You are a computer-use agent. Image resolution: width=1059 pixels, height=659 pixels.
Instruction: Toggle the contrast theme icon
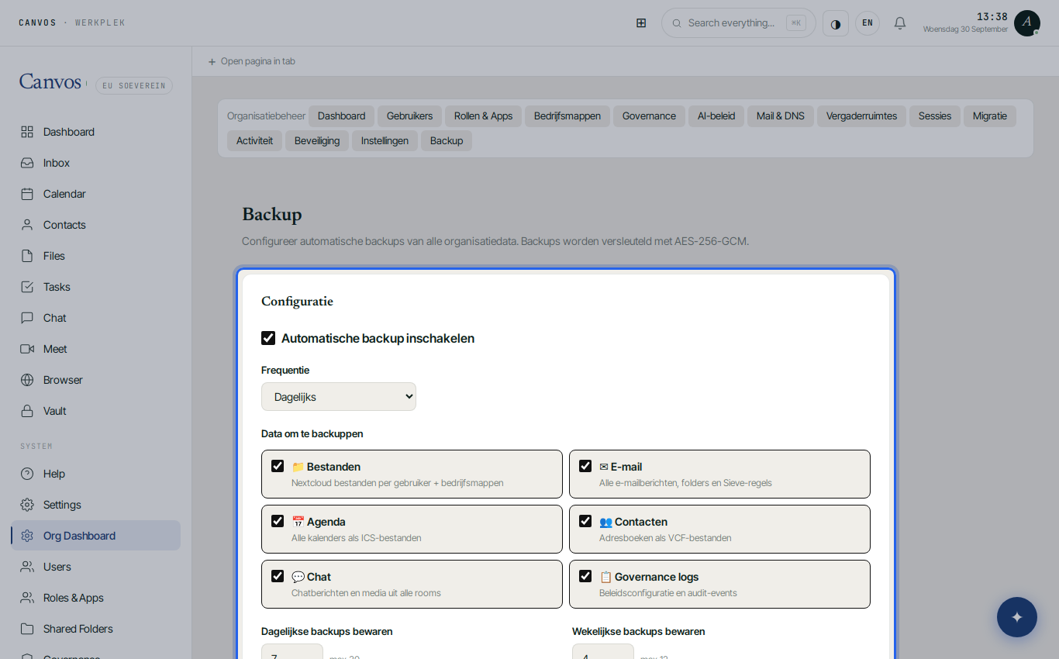[836, 23]
